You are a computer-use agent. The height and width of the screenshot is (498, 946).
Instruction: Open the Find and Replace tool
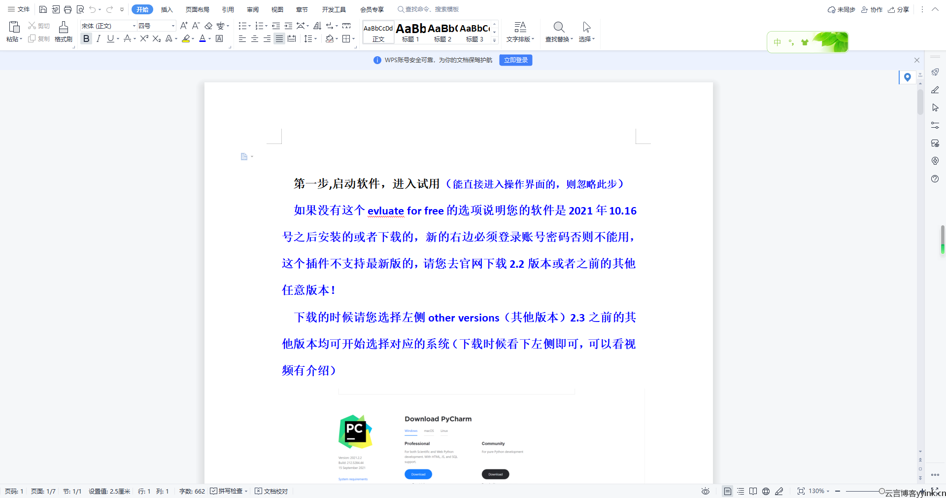click(558, 32)
